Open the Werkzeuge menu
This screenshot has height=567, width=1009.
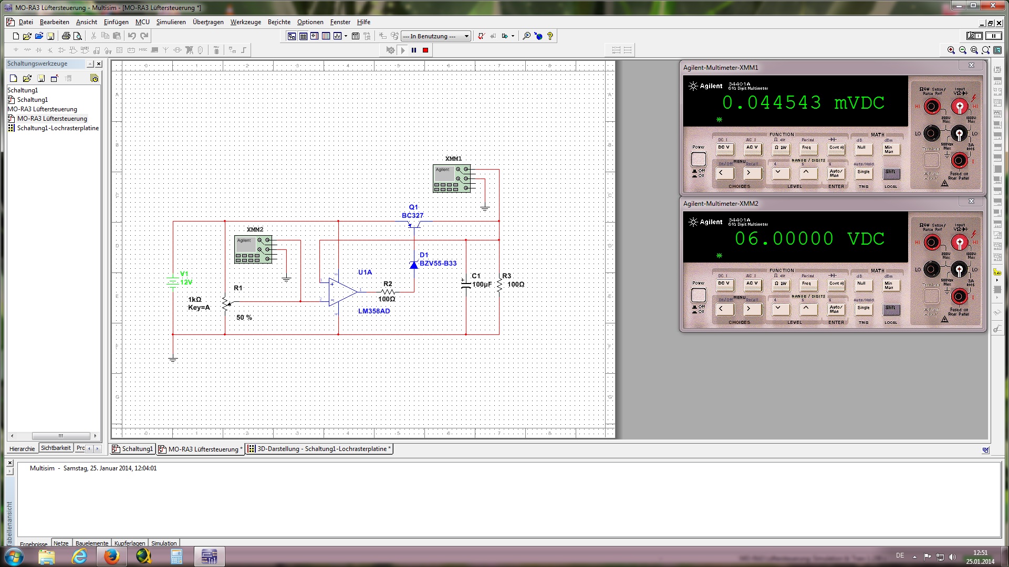pyautogui.click(x=246, y=22)
